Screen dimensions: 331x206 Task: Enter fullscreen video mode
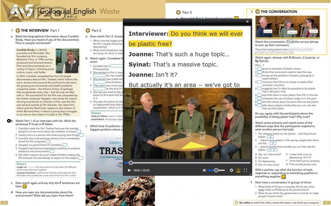click(245, 170)
